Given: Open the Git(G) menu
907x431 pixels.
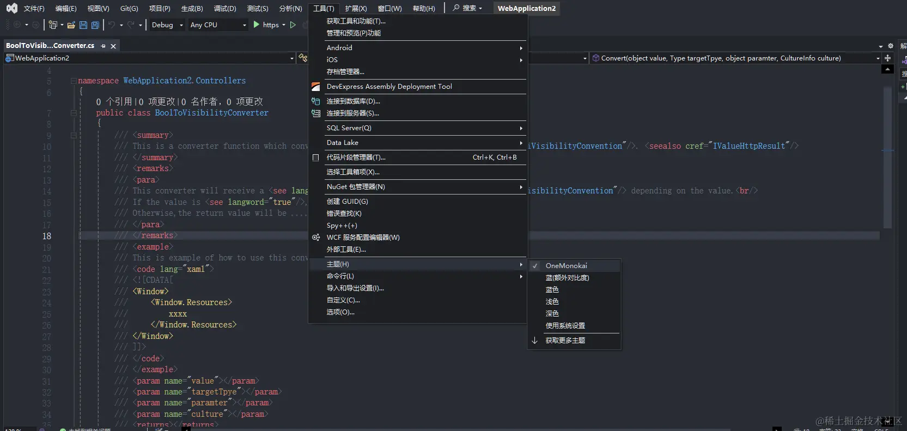Looking at the screenshot, I should (129, 9).
